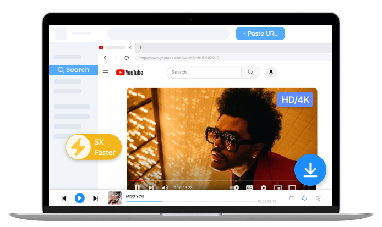Select Search in the left sidebar
Screen dimensions: 382x227
coord(73,70)
